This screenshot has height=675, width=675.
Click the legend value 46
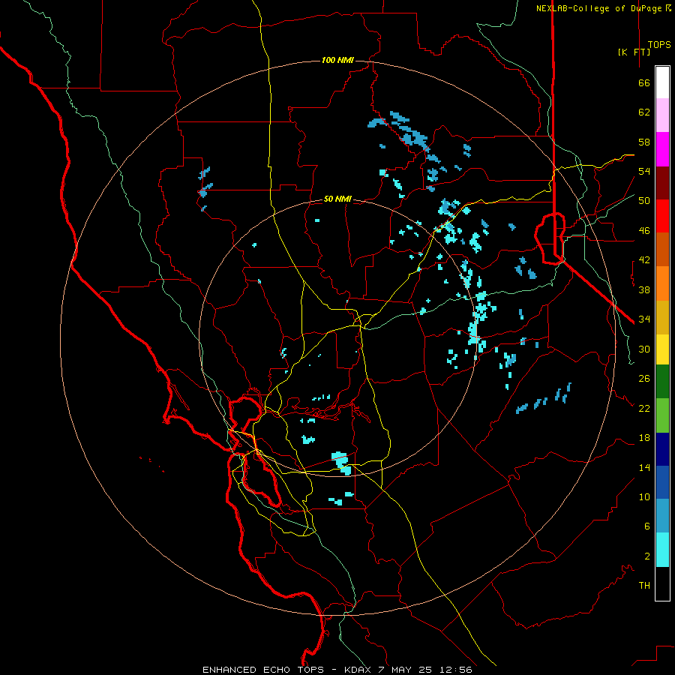pyautogui.click(x=644, y=231)
